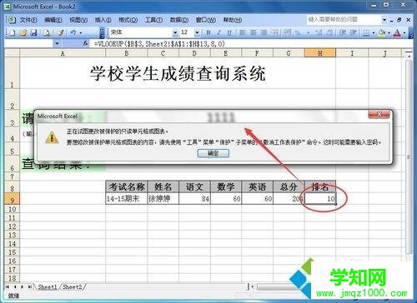The width and height of the screenshot is (417, 303).
Task: Jump to first sheet tab arrow
Action: (8, 287)
